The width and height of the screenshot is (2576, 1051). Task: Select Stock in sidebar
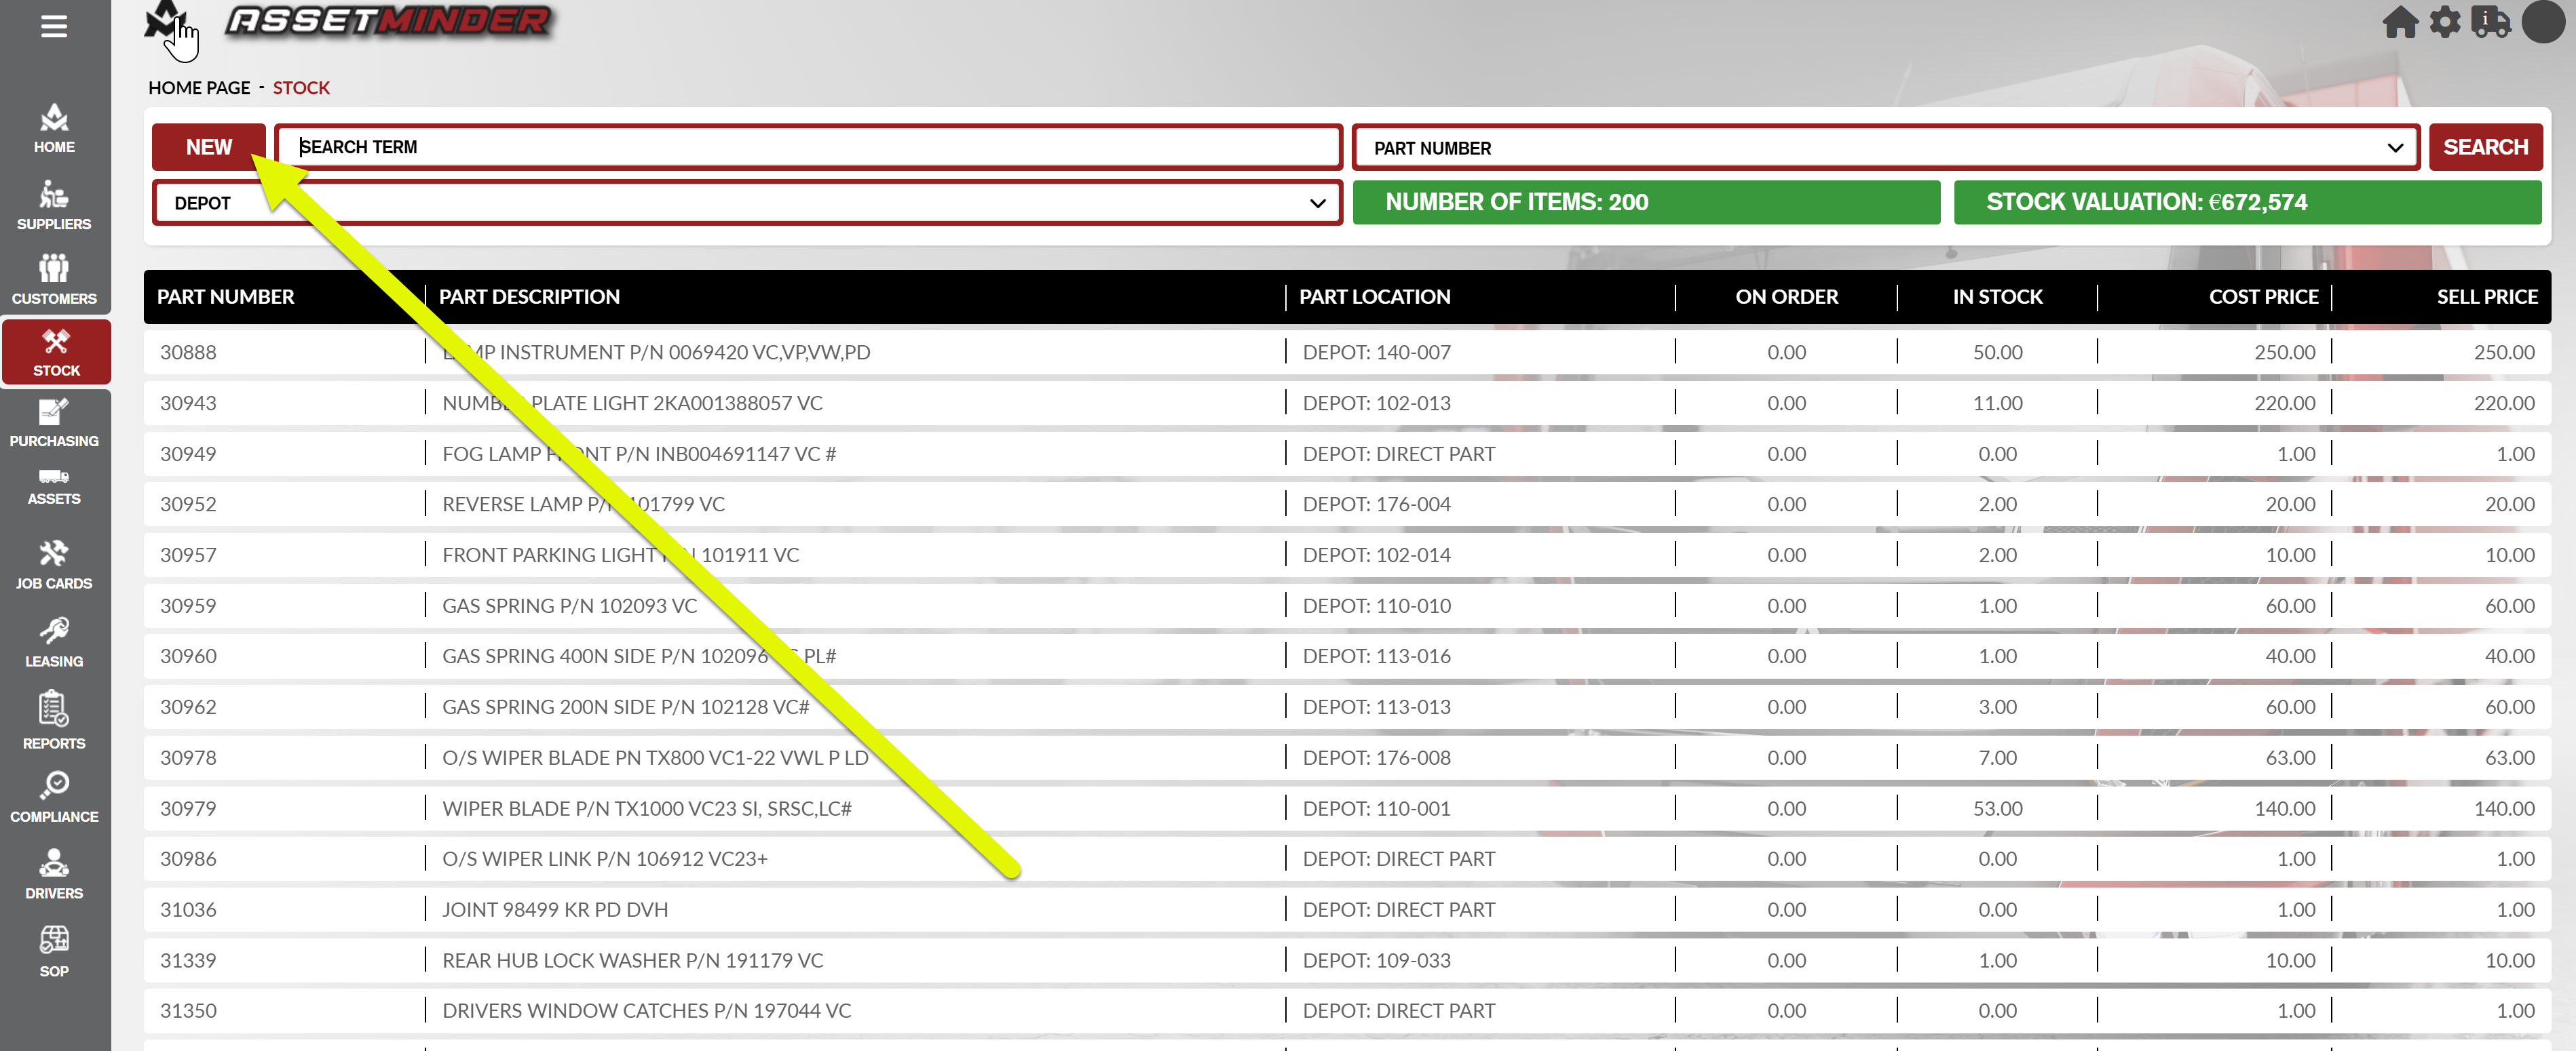pyautogui.click(x=56, y=353)
